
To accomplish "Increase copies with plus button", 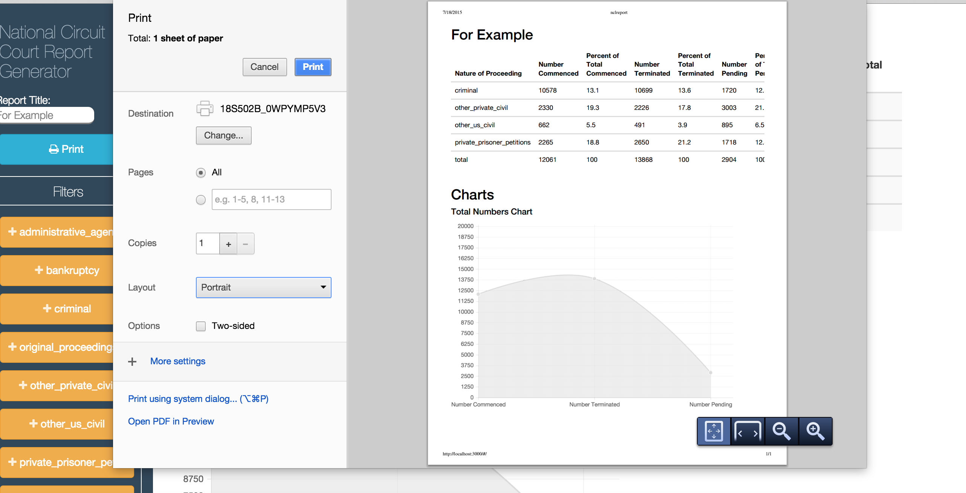I will click(x=228, y=244).
